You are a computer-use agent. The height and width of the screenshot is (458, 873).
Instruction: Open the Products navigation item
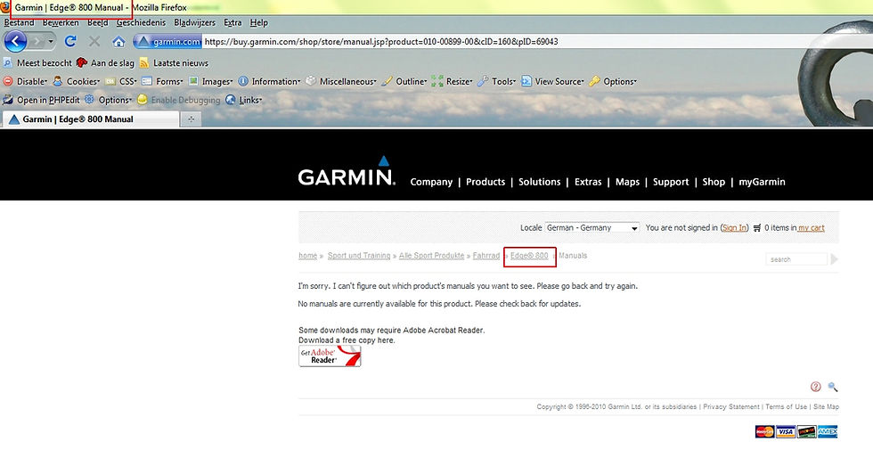(x=485, y=182)
